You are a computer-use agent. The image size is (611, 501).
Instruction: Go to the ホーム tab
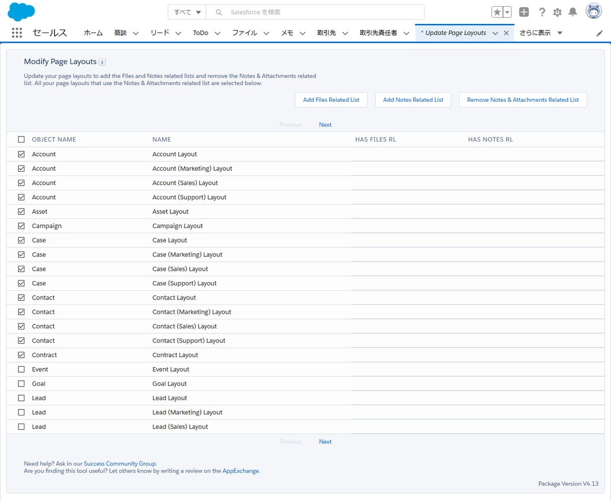click(x=93, y=33)
